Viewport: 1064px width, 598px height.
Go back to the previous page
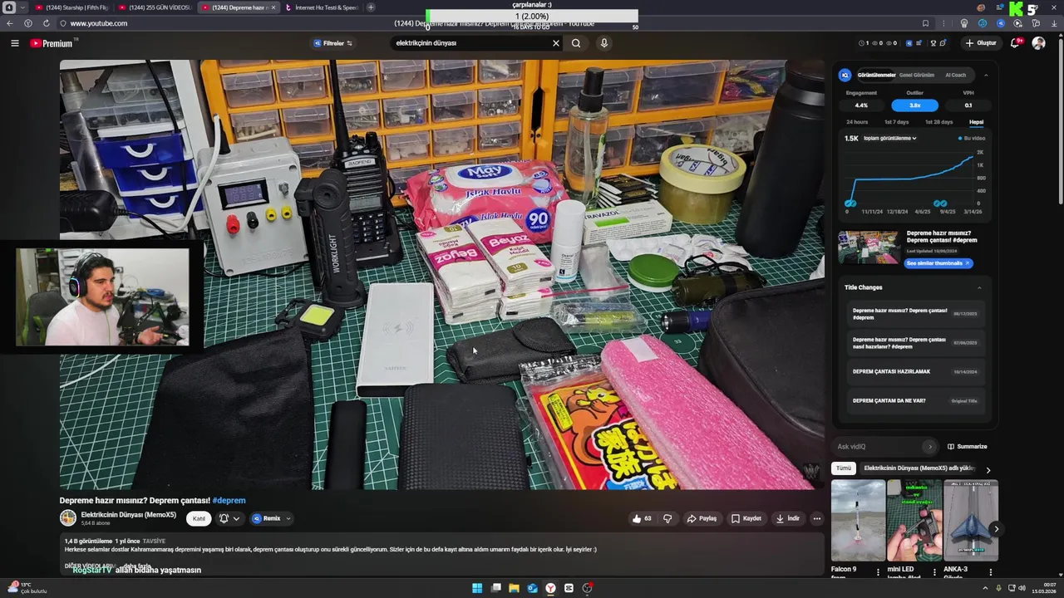10,23
